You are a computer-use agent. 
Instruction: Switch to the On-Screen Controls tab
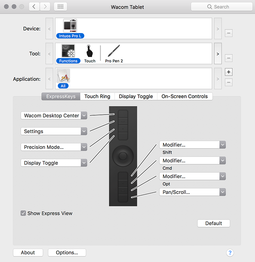185,96
